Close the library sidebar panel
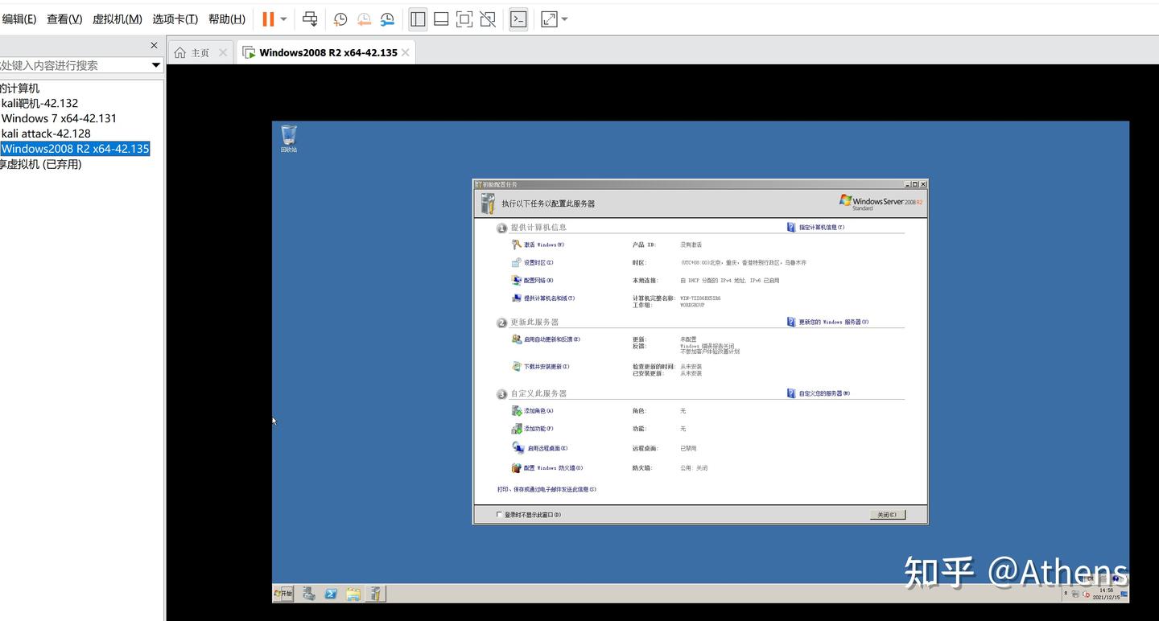Viewport: 1159px width, 621px height. coord(155,46)
